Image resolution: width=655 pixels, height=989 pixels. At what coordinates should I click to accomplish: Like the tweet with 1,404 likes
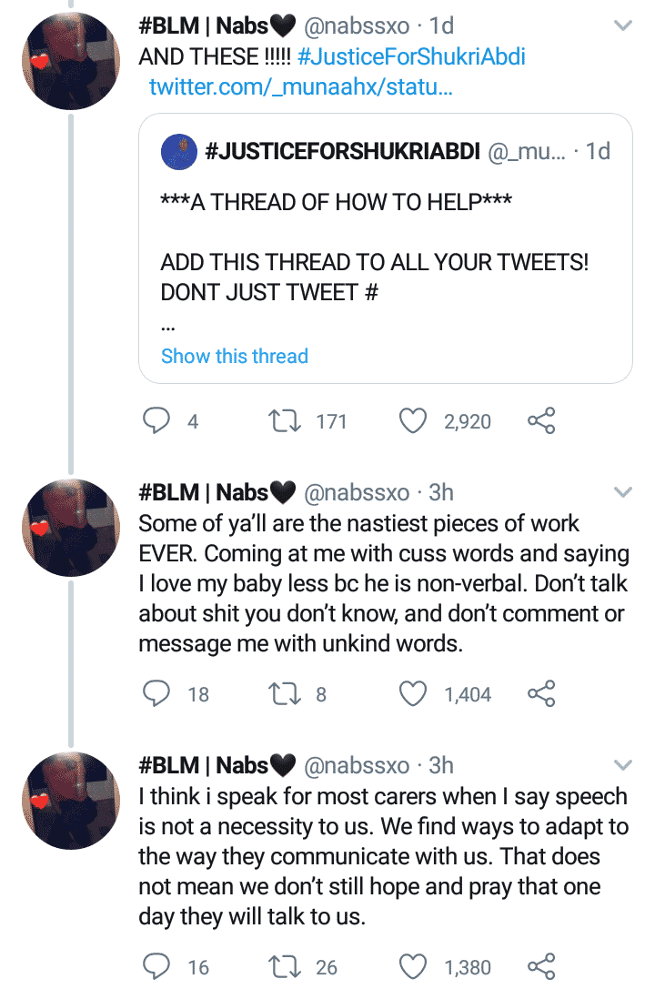click(414, 694)
